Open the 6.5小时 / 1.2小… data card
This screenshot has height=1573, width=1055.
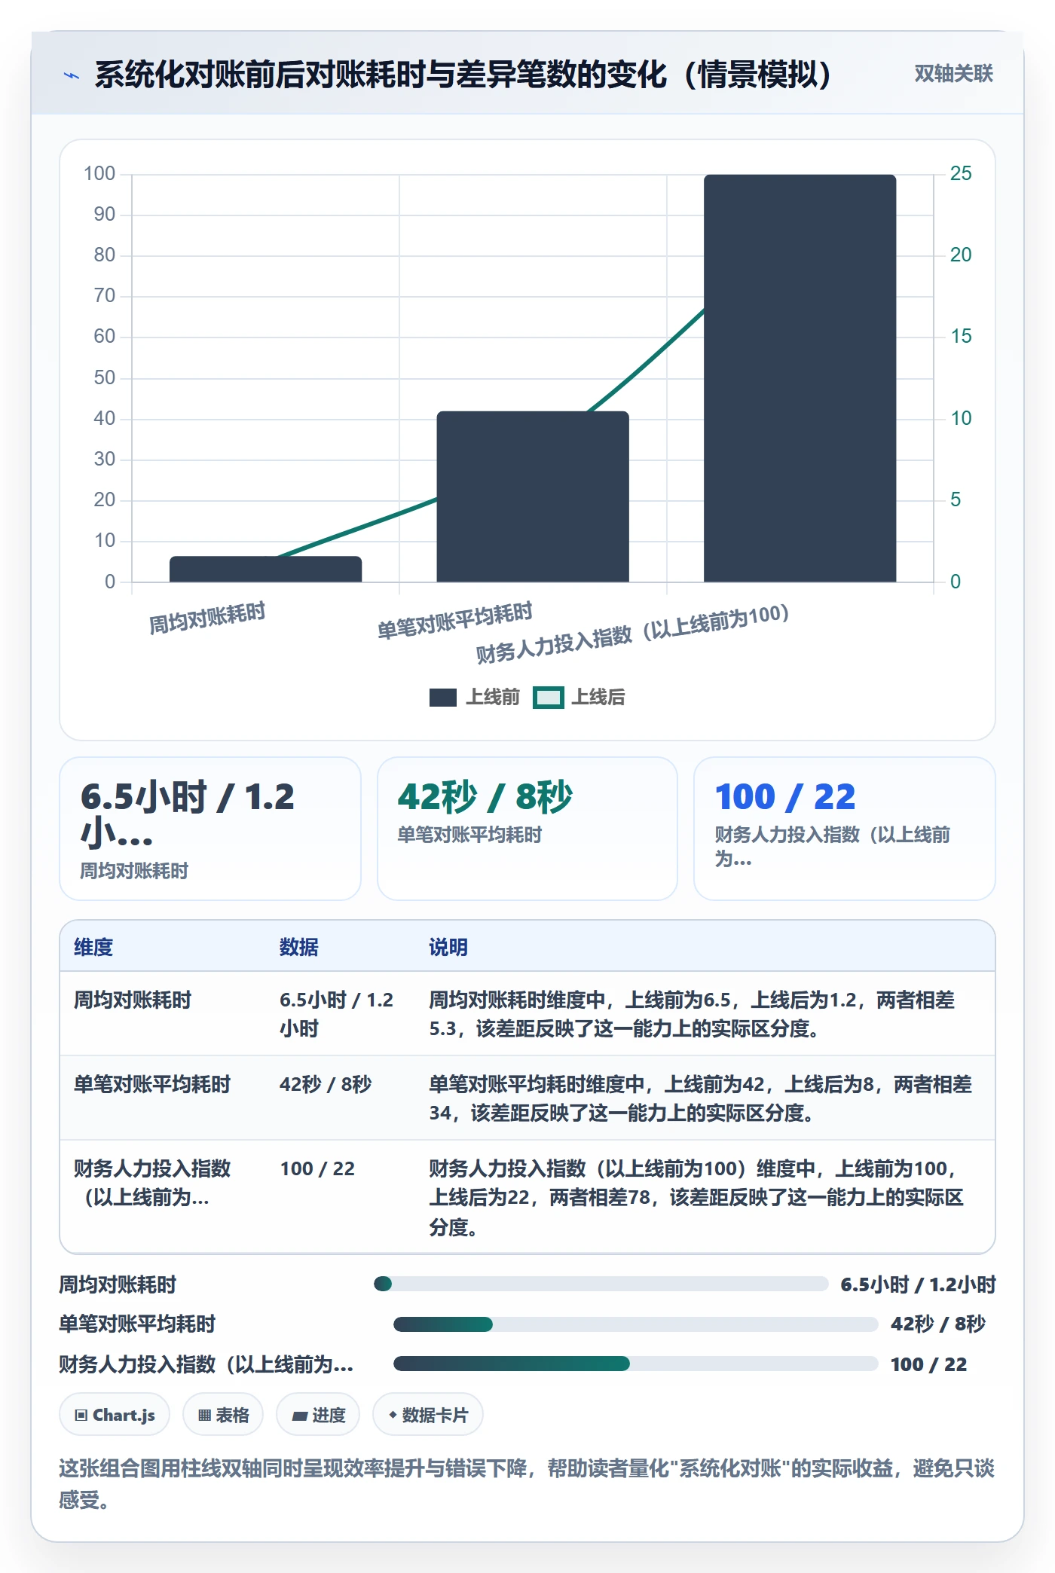(210, 829)
